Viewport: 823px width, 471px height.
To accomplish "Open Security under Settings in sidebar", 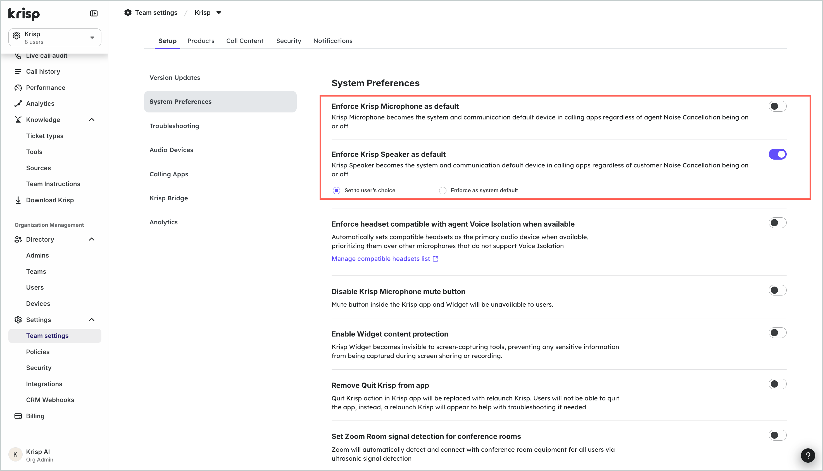I will pyautogui.click(x=39, y=368).
